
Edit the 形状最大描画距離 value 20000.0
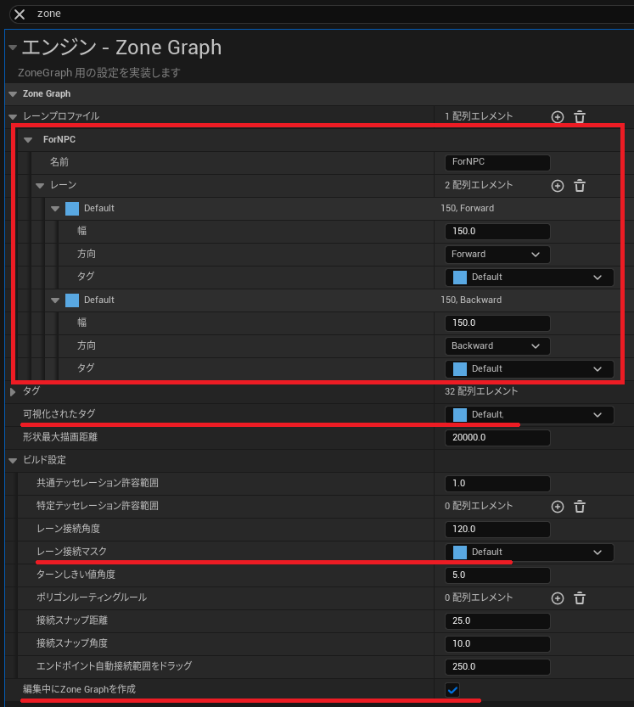497,438
